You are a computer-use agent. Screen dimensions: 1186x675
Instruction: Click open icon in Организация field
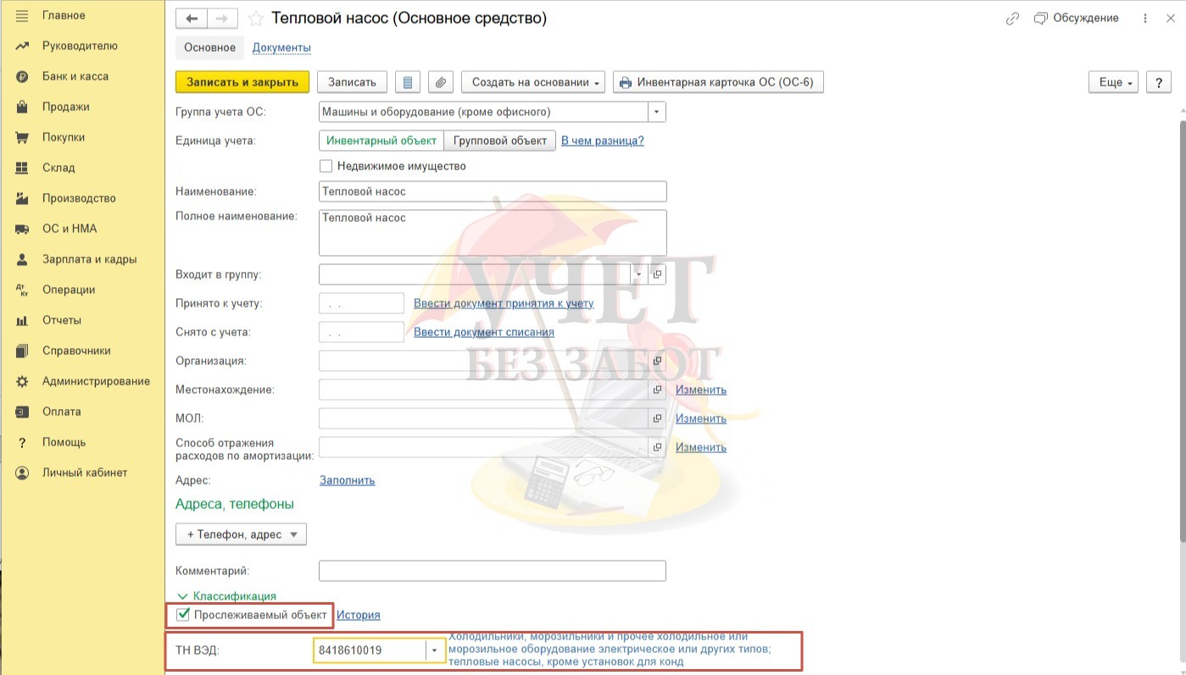click(657, 361)
